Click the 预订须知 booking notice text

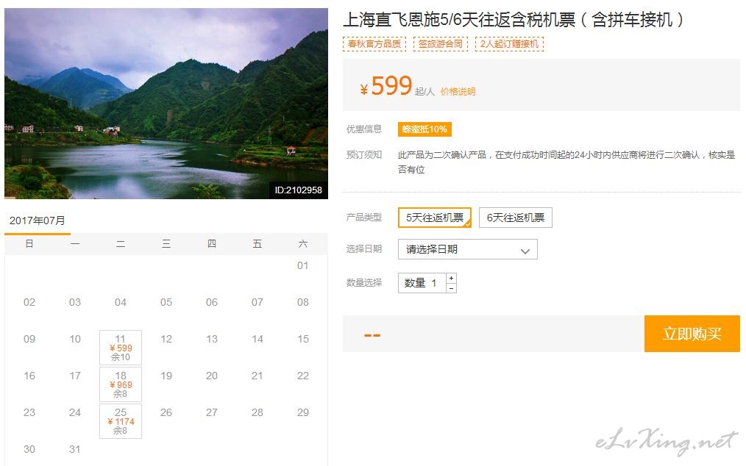click(364, 154)
